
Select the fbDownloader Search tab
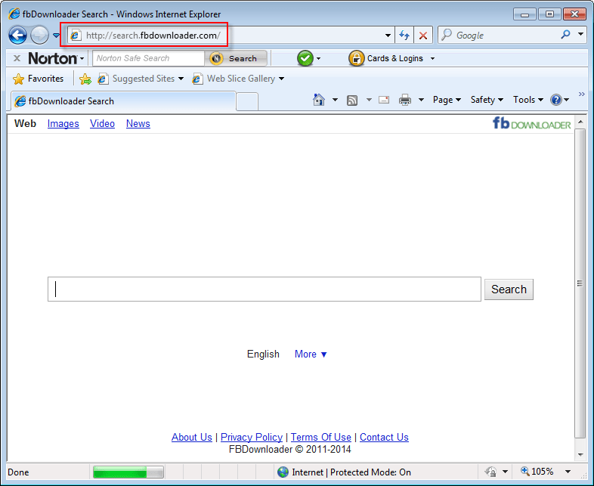[x=123, y=101]
